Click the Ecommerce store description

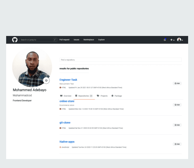pyautogui.click(x=67, y=105)
